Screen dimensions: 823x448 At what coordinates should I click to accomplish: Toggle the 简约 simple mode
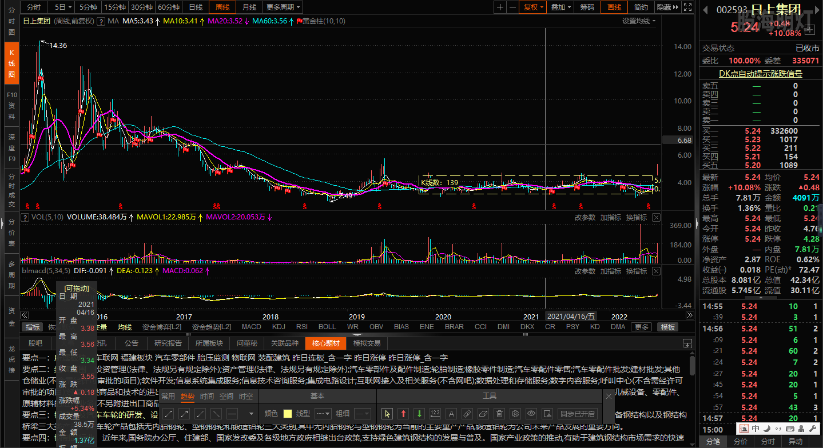click(641, 7)
